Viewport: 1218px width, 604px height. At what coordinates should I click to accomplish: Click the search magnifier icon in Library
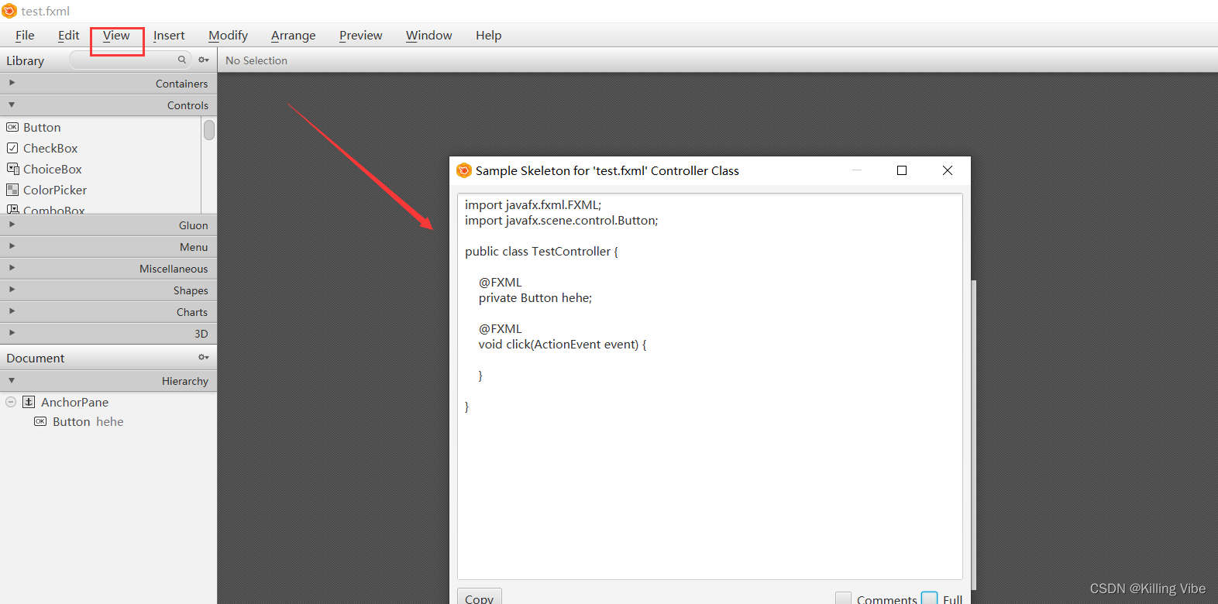tap(182, 60)
